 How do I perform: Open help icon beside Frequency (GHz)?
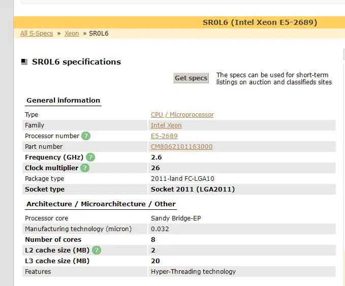[90, 157]
